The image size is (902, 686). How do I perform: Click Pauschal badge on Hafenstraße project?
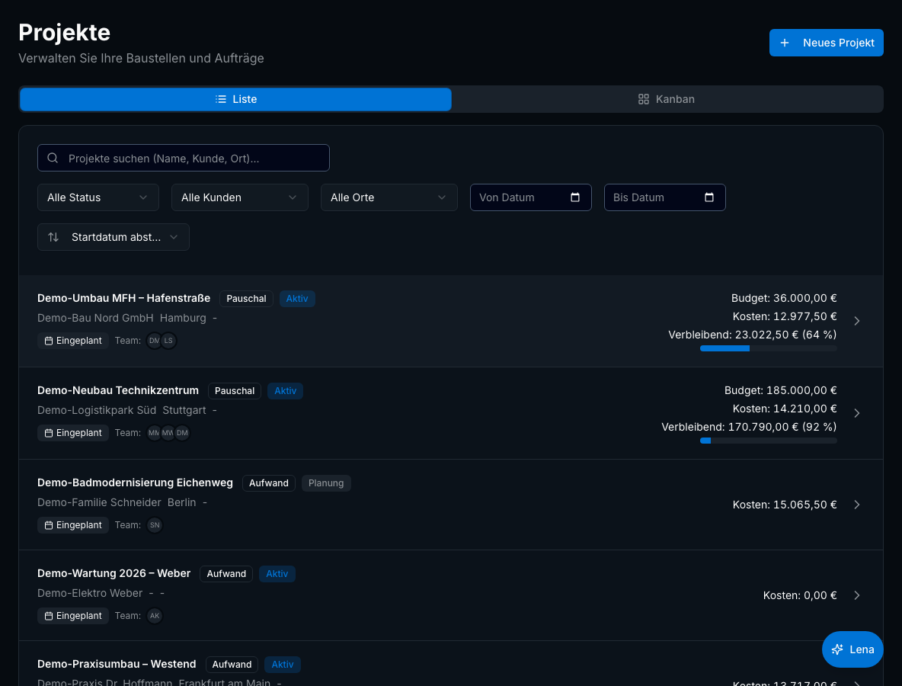coord(246,299)
